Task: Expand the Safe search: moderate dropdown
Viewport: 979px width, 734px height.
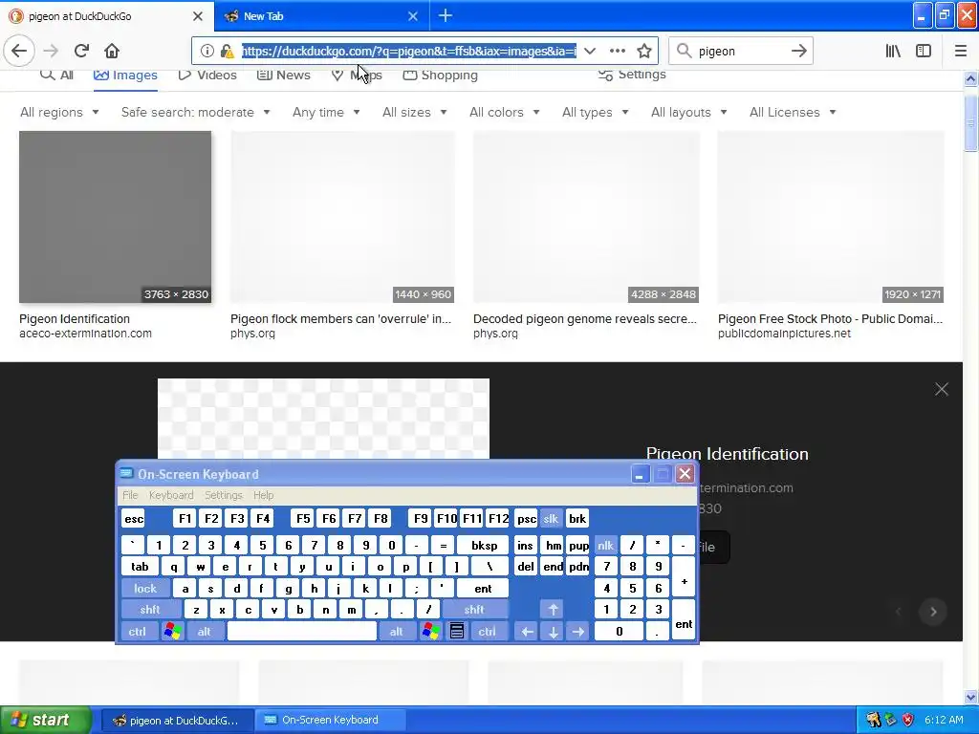Action: tap(195, 113)
